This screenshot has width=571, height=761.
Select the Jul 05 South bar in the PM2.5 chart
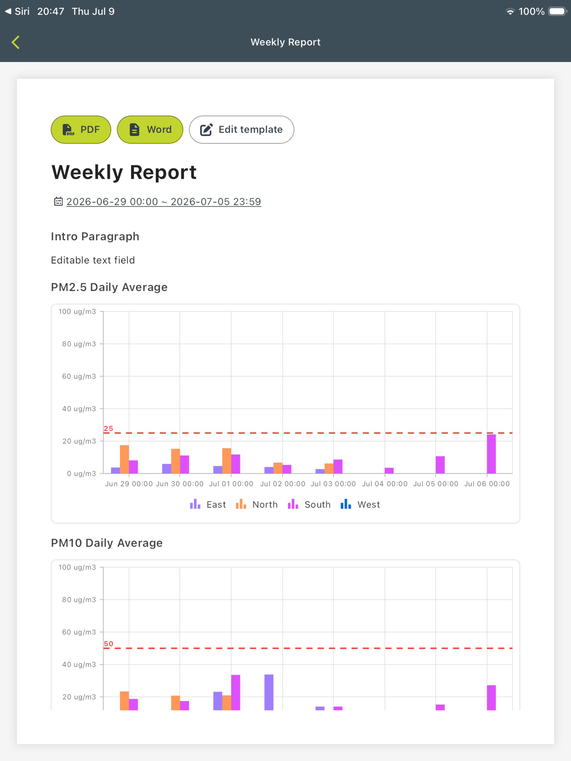440,465
